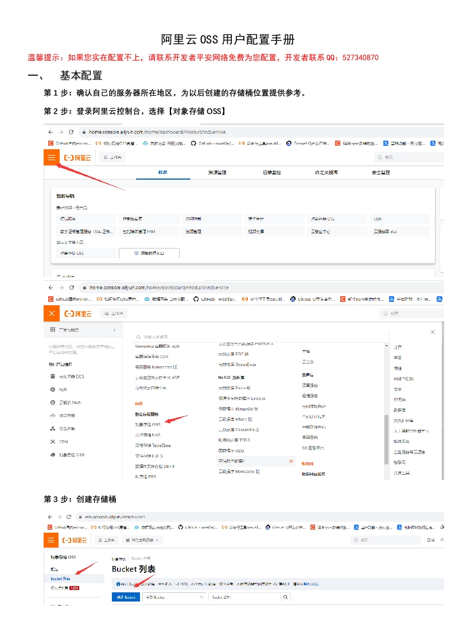The image size is (455, 644).
Task: Close the product panel with gray X
Action: click(x=433, y=332)
